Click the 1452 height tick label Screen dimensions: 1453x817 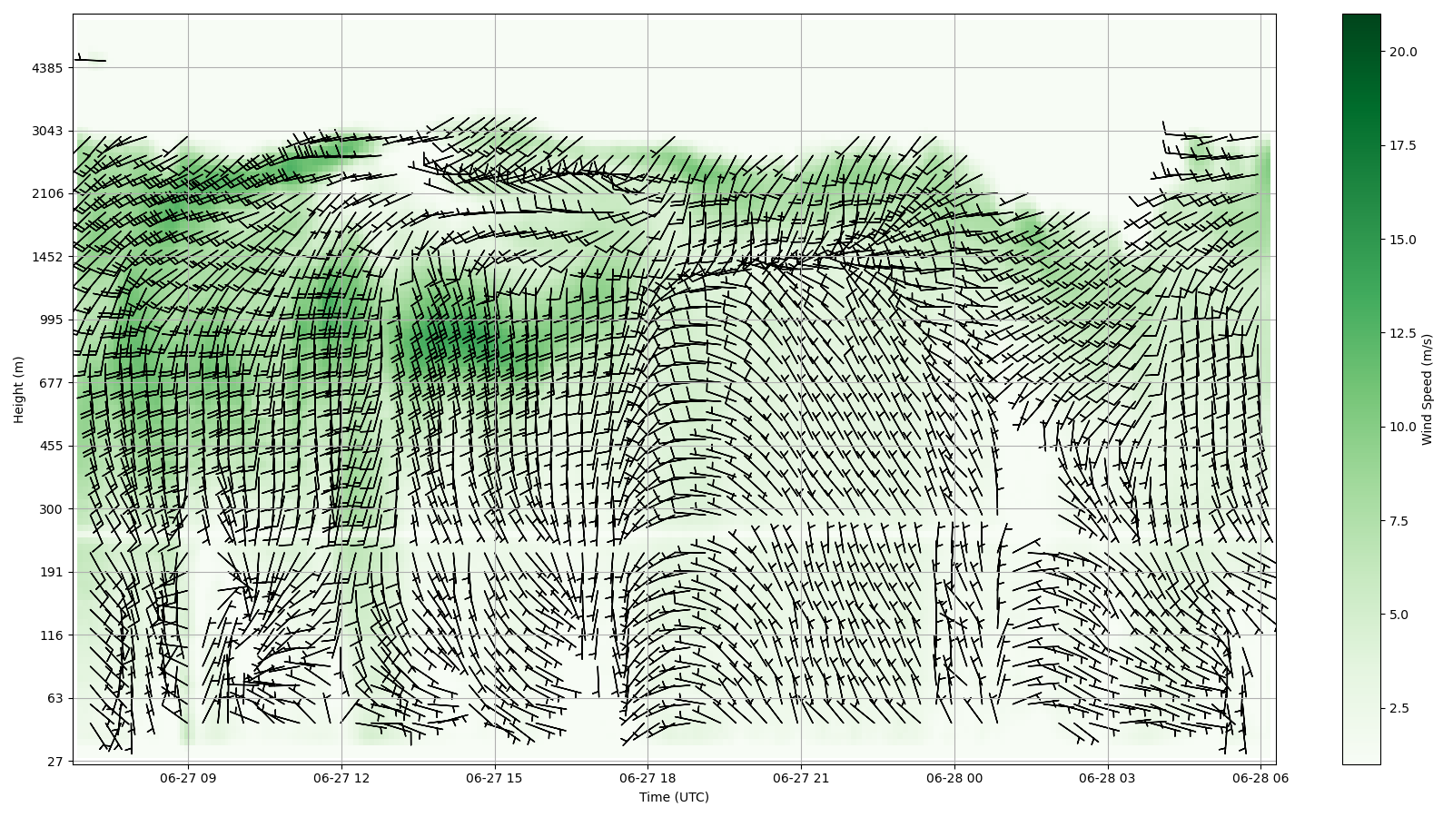click(x=47, y=257)
